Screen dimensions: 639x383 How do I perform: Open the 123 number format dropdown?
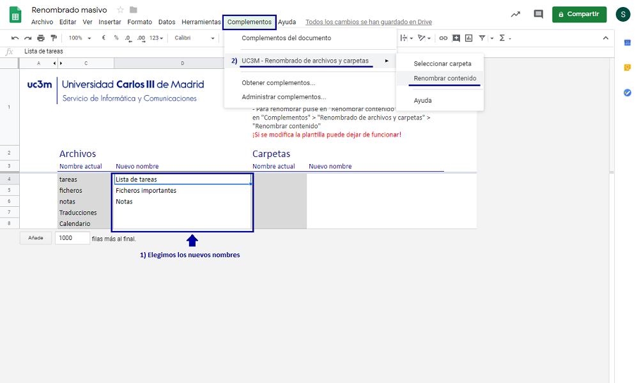click(156, 38)
